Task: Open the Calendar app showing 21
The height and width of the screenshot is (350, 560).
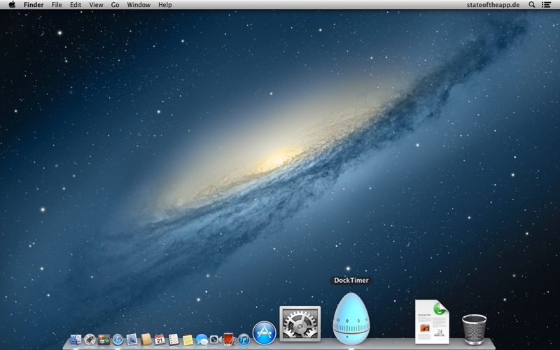Action: [x=160, y=339]
